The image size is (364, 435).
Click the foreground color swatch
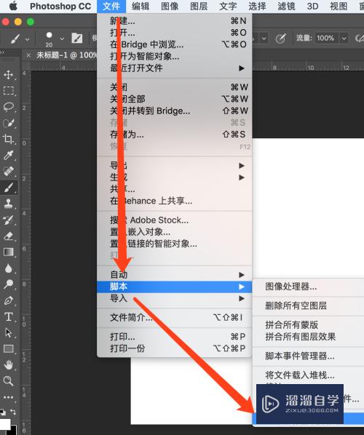click(x=5, y=425)
